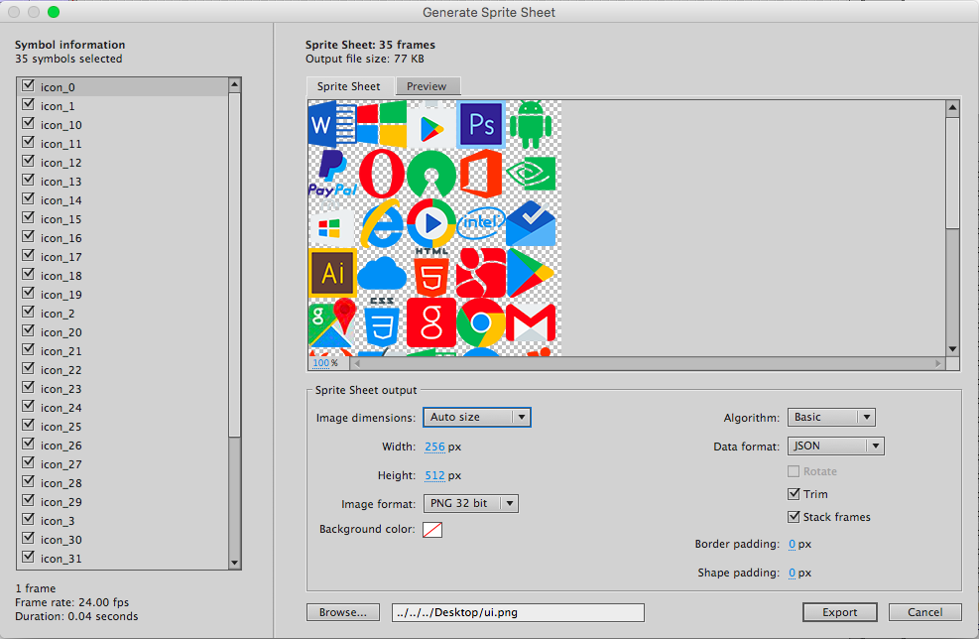This screenshot has width=979, height=639.
Task: Open the Image dimensions Auto size dropdown
Action: (477, 418)
